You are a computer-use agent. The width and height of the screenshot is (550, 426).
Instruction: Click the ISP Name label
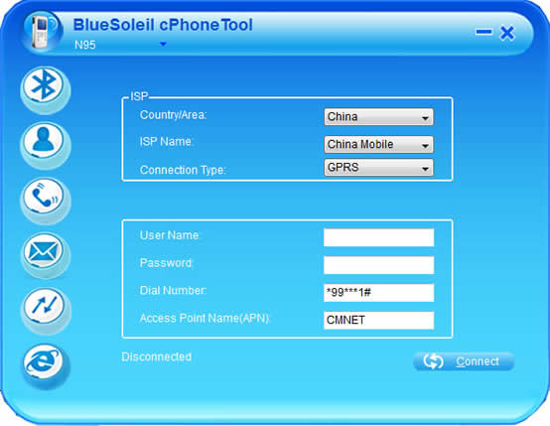(167, 141)
